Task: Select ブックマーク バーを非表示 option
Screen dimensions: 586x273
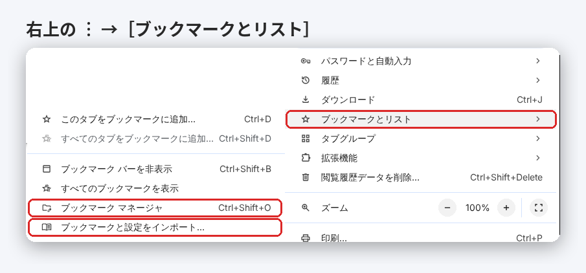Action: (156, 169)
